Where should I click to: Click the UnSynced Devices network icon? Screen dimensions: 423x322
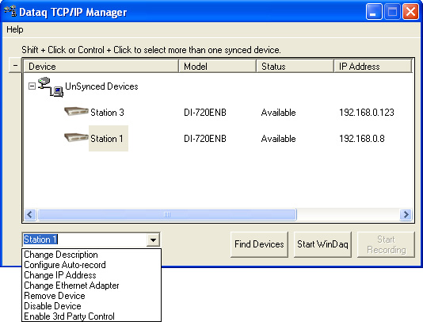coord(51,87)
